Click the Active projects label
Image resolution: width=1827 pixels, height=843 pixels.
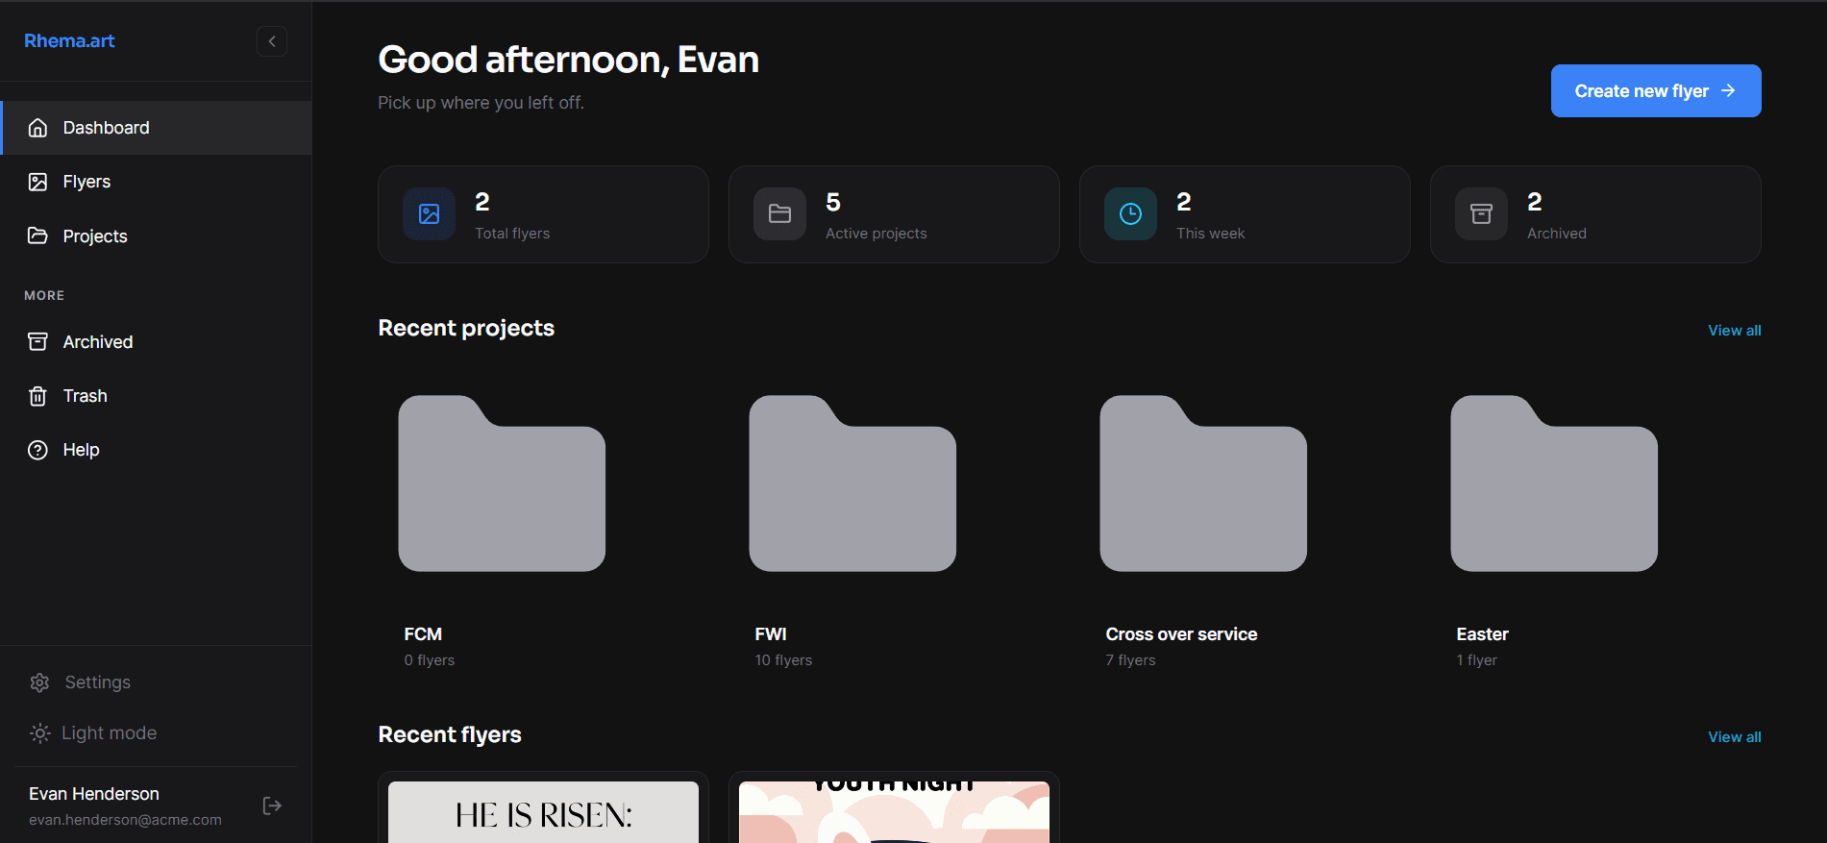coord(876,234)
